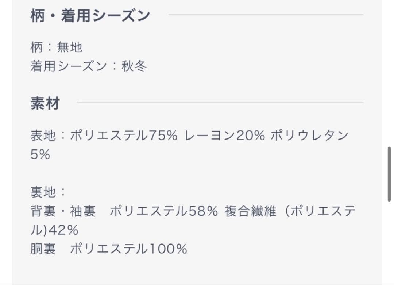Click the 裏地 label
The height and width of the screenshot is (285, 394).
(x=43, y=192)
